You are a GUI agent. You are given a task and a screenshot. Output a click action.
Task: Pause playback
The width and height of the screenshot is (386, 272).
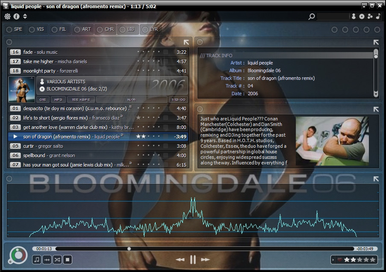click(x=193, y=260)
